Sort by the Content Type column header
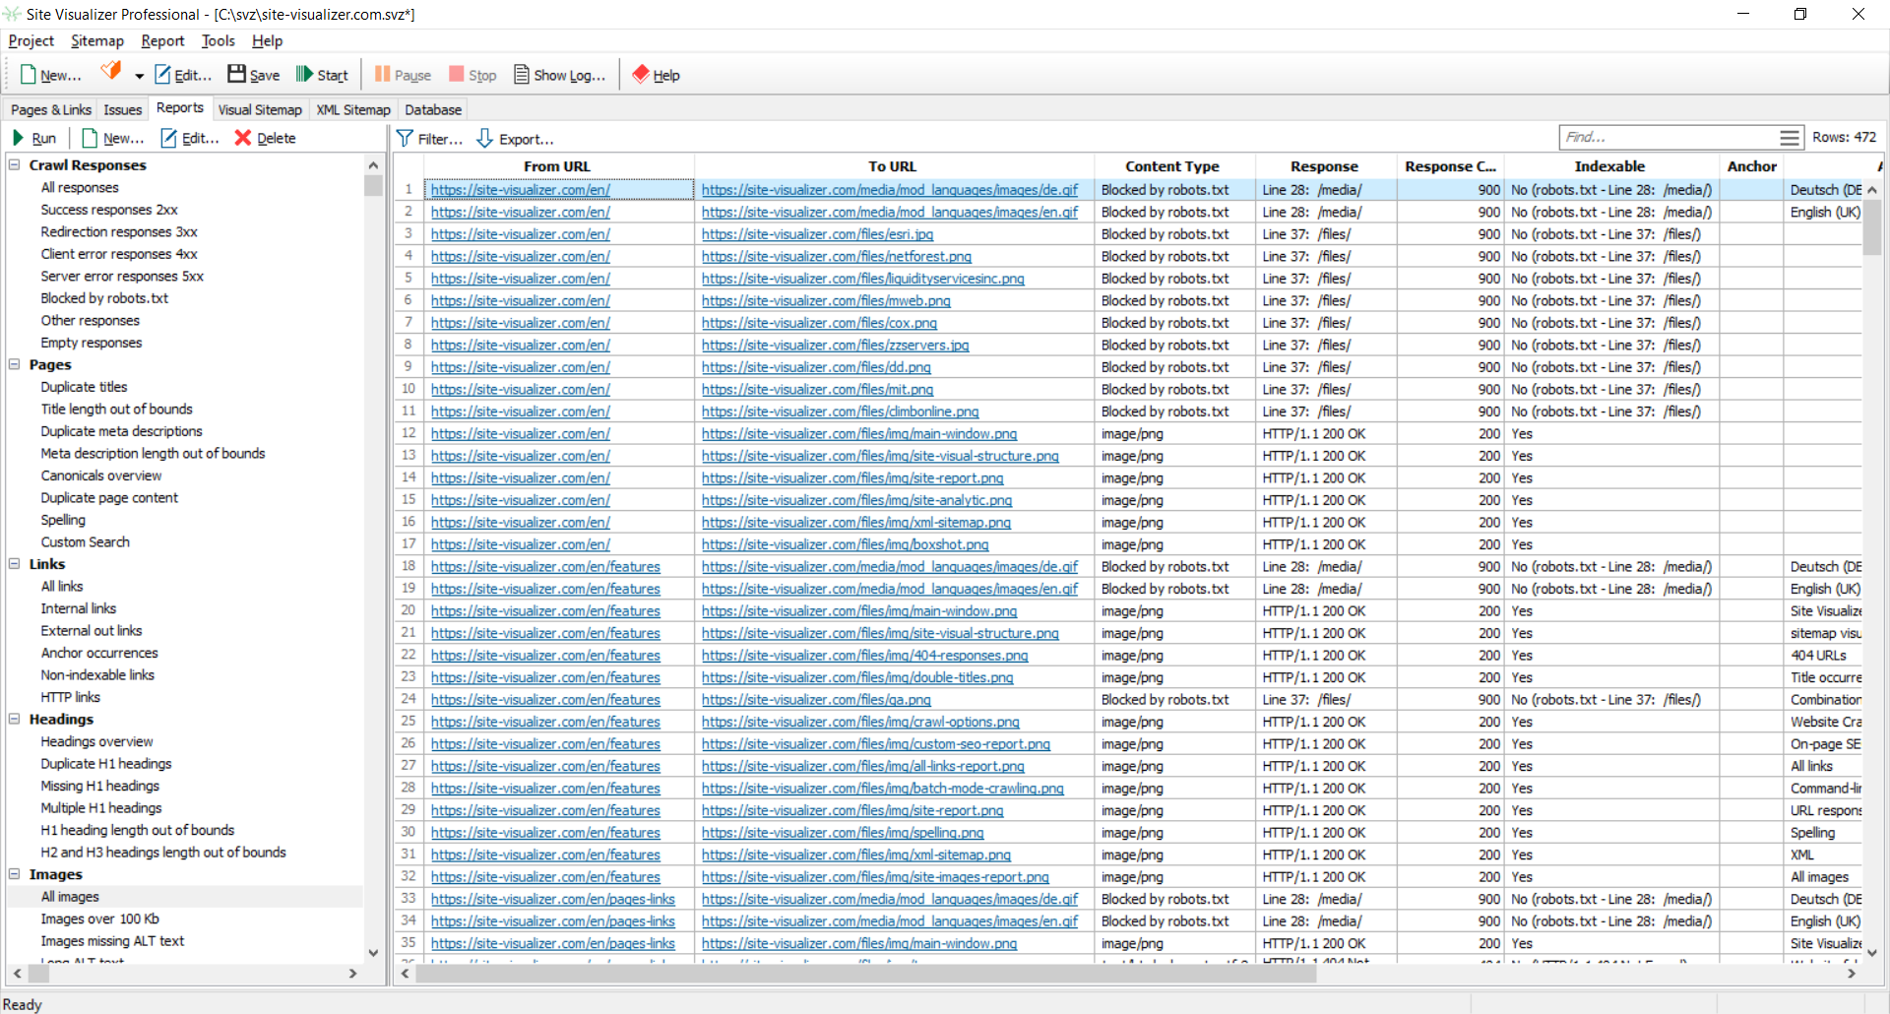Screen dimensions: 1890x1014 pos(1171,166)
